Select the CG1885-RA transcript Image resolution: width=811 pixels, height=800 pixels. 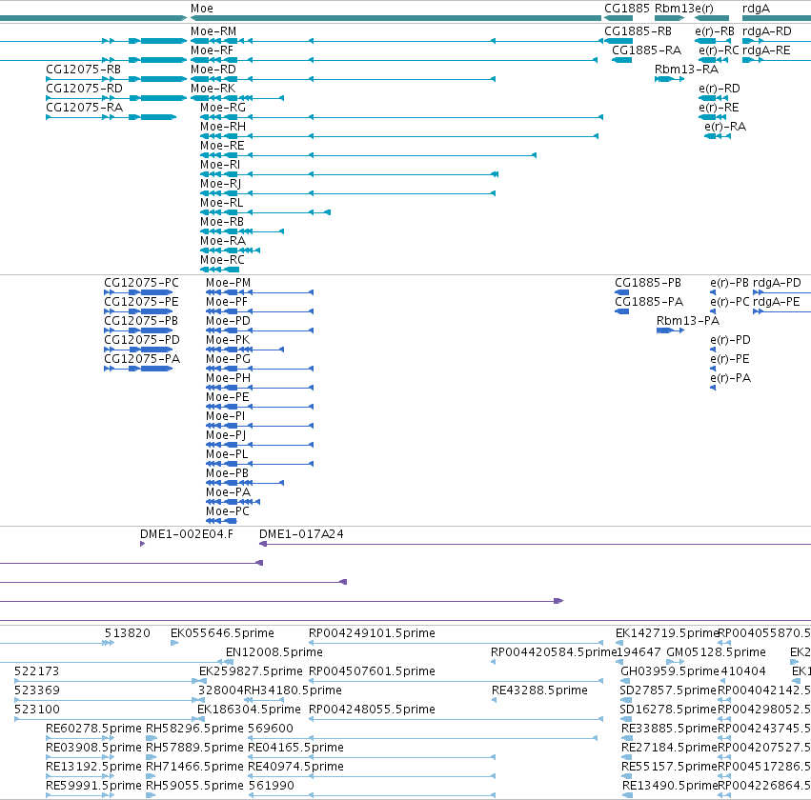(647, 50)
